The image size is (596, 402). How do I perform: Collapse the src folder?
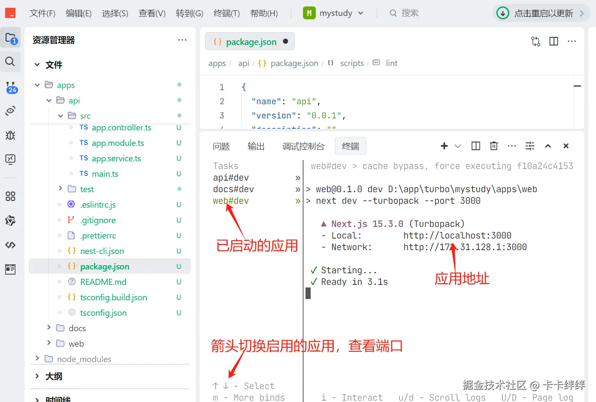pos(61,116)
